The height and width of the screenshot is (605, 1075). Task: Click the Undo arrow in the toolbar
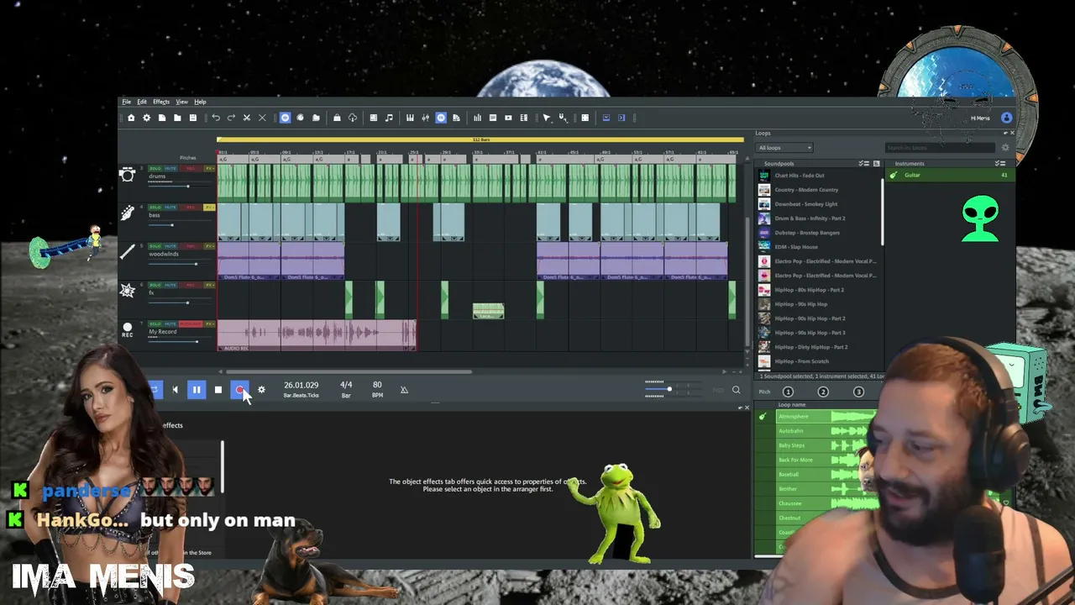click(x=216, y=118)
